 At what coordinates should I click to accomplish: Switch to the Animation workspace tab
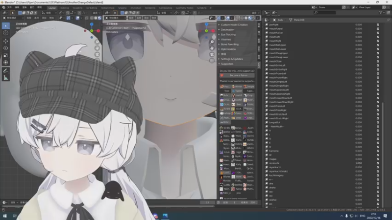[136, 8]
